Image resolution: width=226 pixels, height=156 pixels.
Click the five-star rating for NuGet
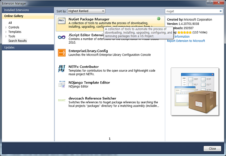click(x=185, y=32)
